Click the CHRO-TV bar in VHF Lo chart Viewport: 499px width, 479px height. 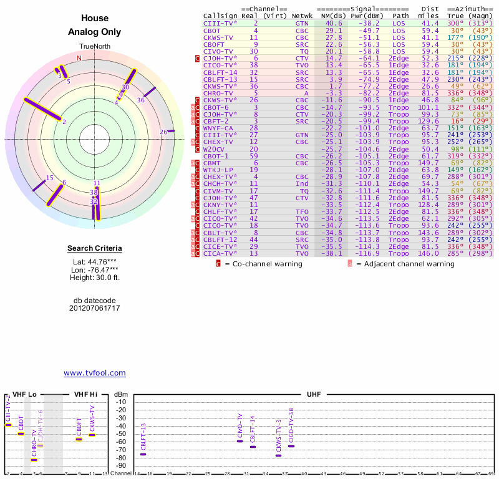[x=34, y=460]
